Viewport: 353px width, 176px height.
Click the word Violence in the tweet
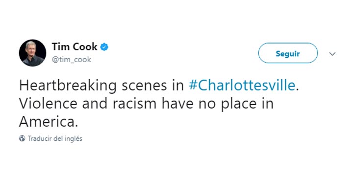49,105
